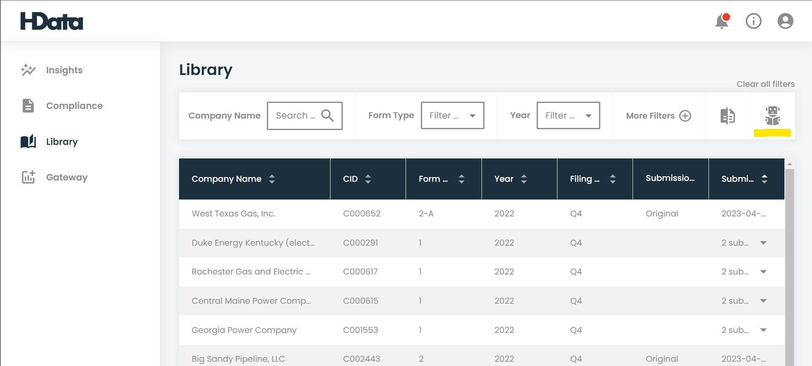
Task: Click 2022 in Georgia Power Company row
Action: [x=504, y=330]
